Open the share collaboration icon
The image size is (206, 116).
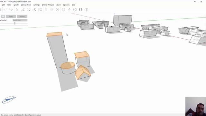75,10
